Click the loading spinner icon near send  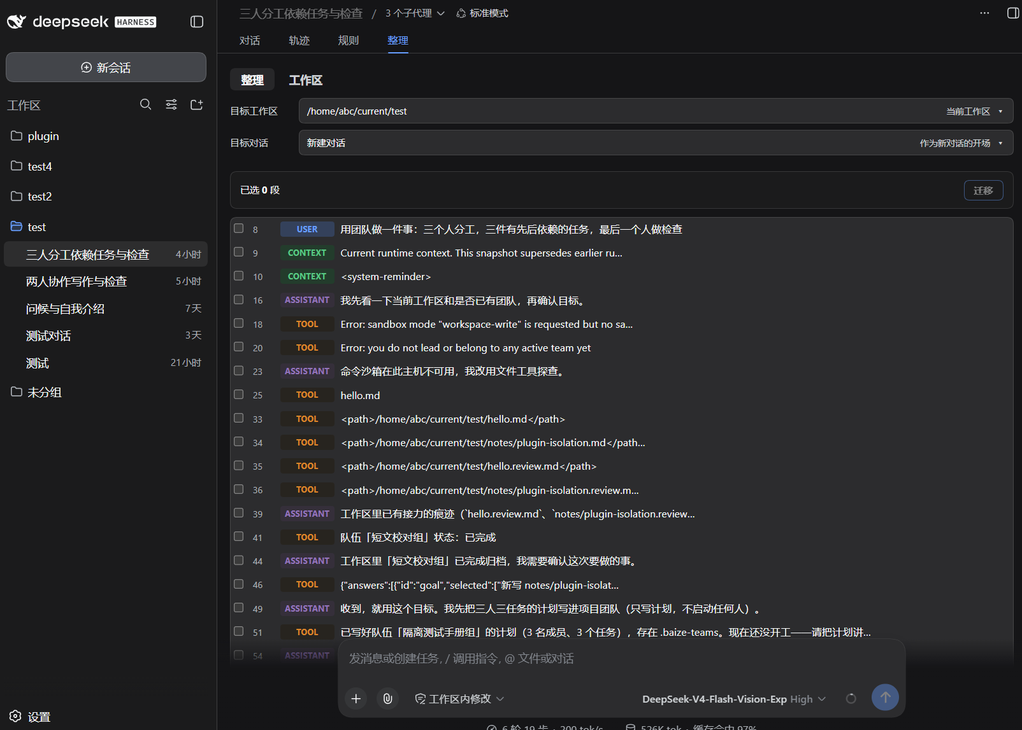click(x=851, y=698)
